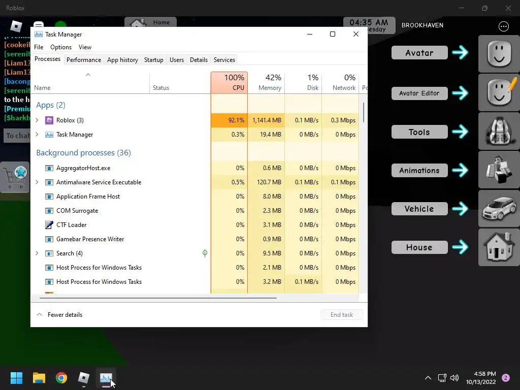
Task: Expand Antimalware Service Executable row
Action: tap(37, 182)
